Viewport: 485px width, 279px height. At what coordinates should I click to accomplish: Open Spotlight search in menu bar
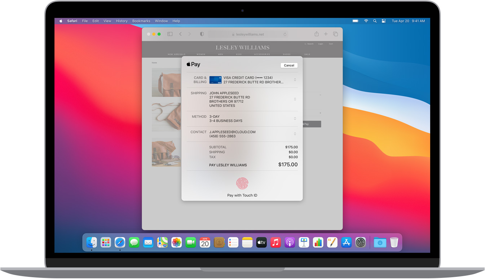(375, 21)
